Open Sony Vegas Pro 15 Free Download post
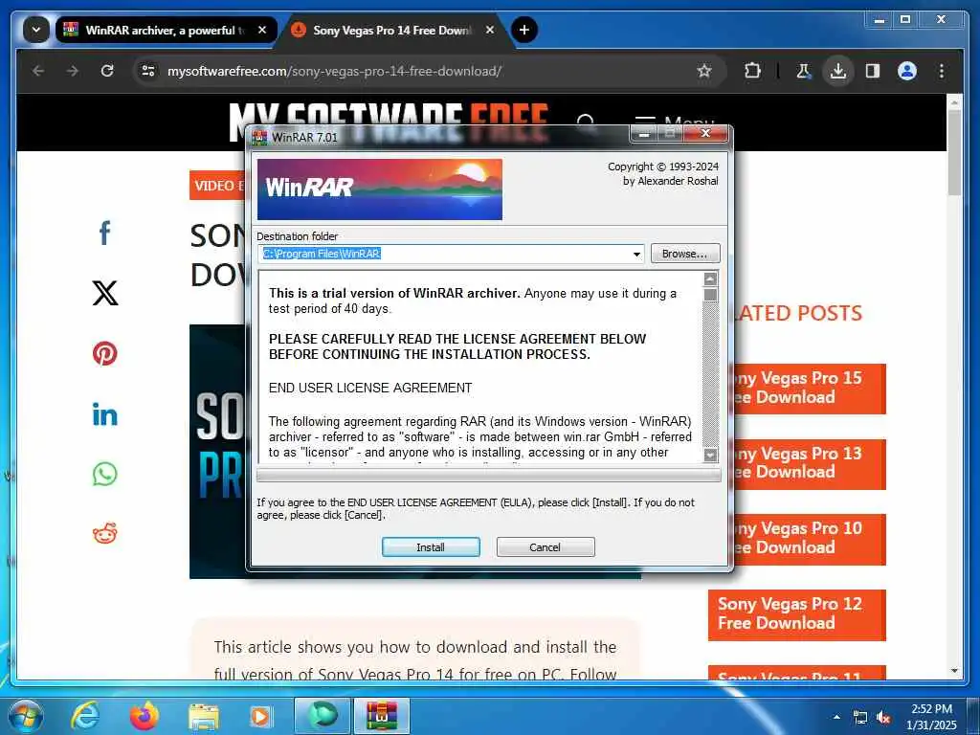Image resolution: width=980 pixels, height=735 pixels. point(810,389)
